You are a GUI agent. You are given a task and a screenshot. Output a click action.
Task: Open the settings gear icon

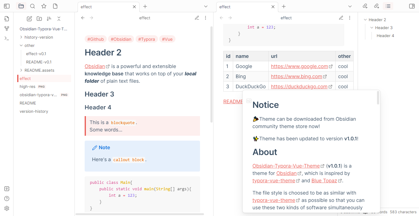tap(7, 208)
